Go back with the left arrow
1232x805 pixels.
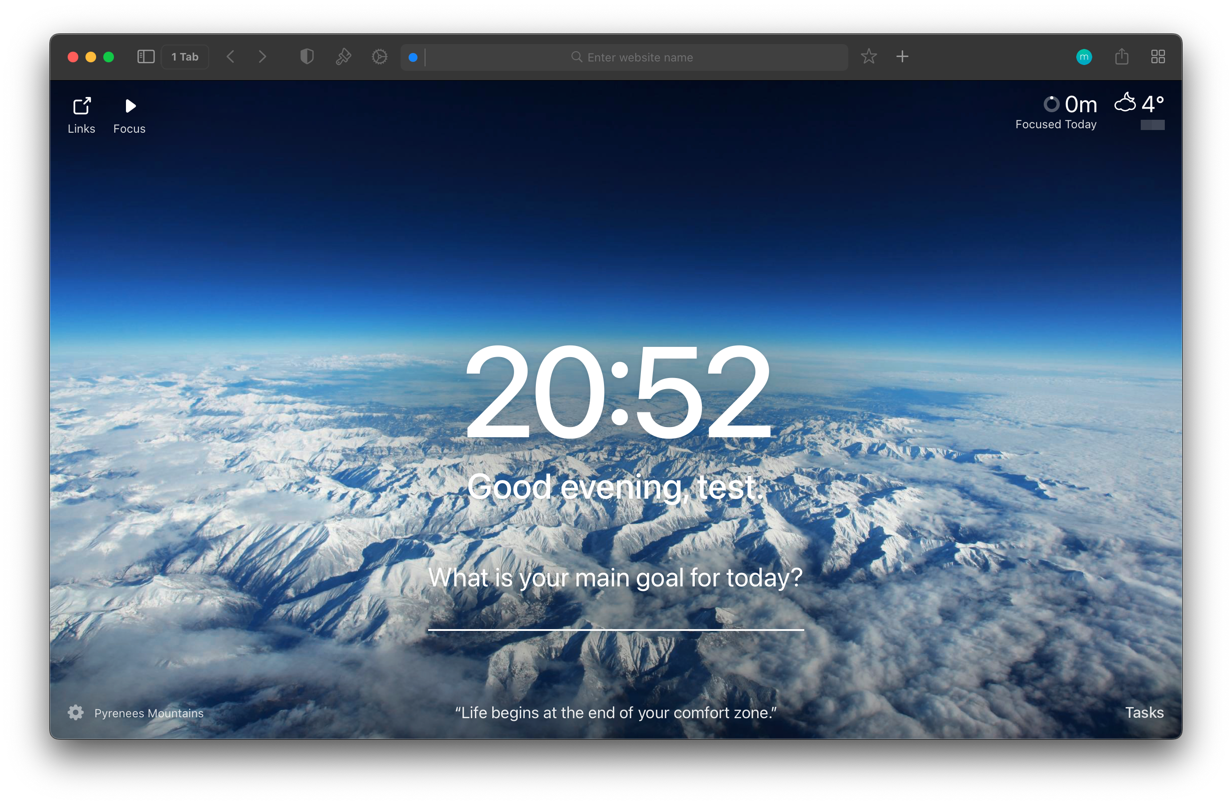point(231,57)
